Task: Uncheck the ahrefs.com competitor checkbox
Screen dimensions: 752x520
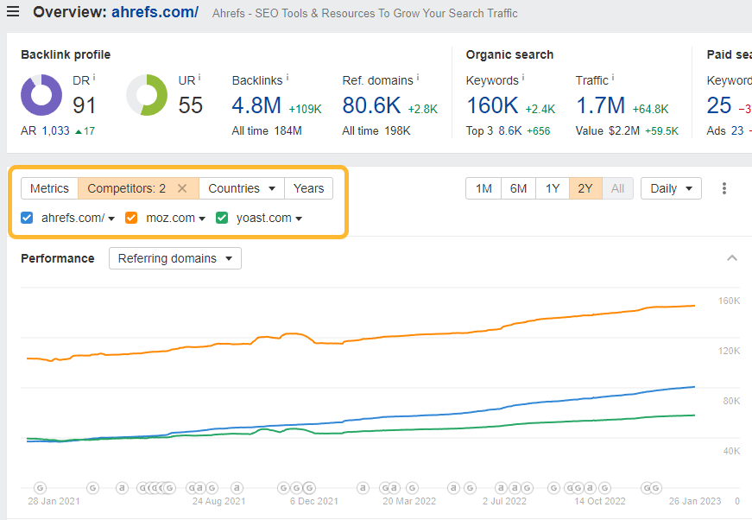Action: [26, 218]
